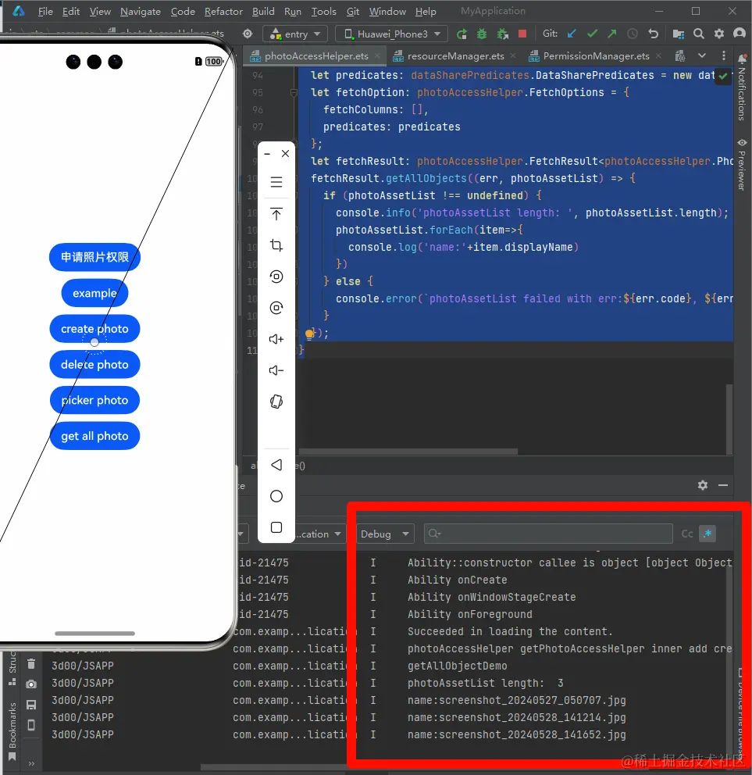Click the log search input field
The width and height of the screenshot is (752, 775).
[548, 534]
